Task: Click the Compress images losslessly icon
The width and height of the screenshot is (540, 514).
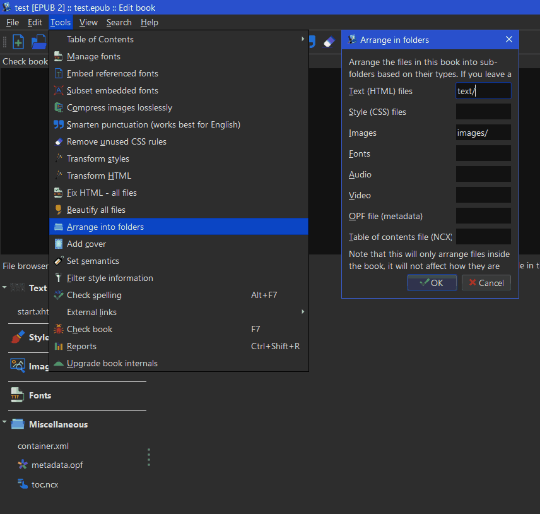Action: [59, 107]
